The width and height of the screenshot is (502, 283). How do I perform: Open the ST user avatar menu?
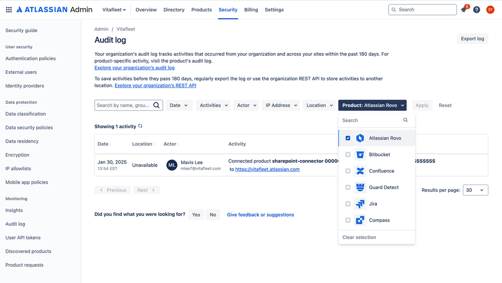[490, 10]
